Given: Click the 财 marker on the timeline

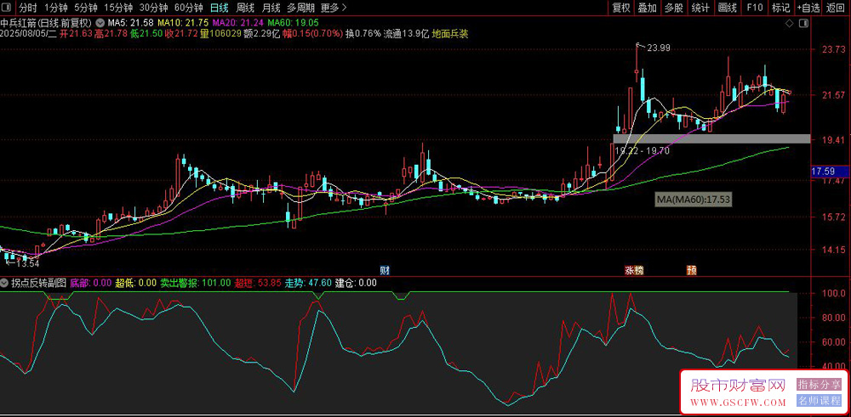Looking at the screenshot, I should pyautogui.click(x=385, y=270).
